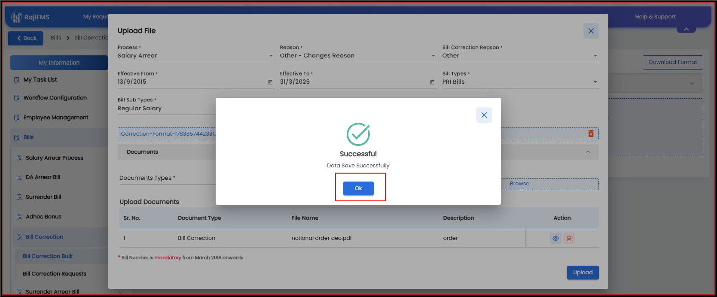Open Adhoc Bonus menu item
Image resolution: width=717 pixels, height=297 pixels.
point(43,217)
